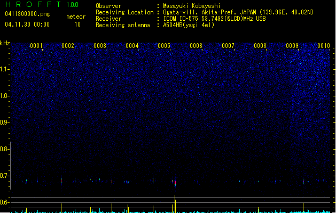Click the strongest meteor echo just after 0005
The height and width of the screenshot is (213, 336).
175,183
